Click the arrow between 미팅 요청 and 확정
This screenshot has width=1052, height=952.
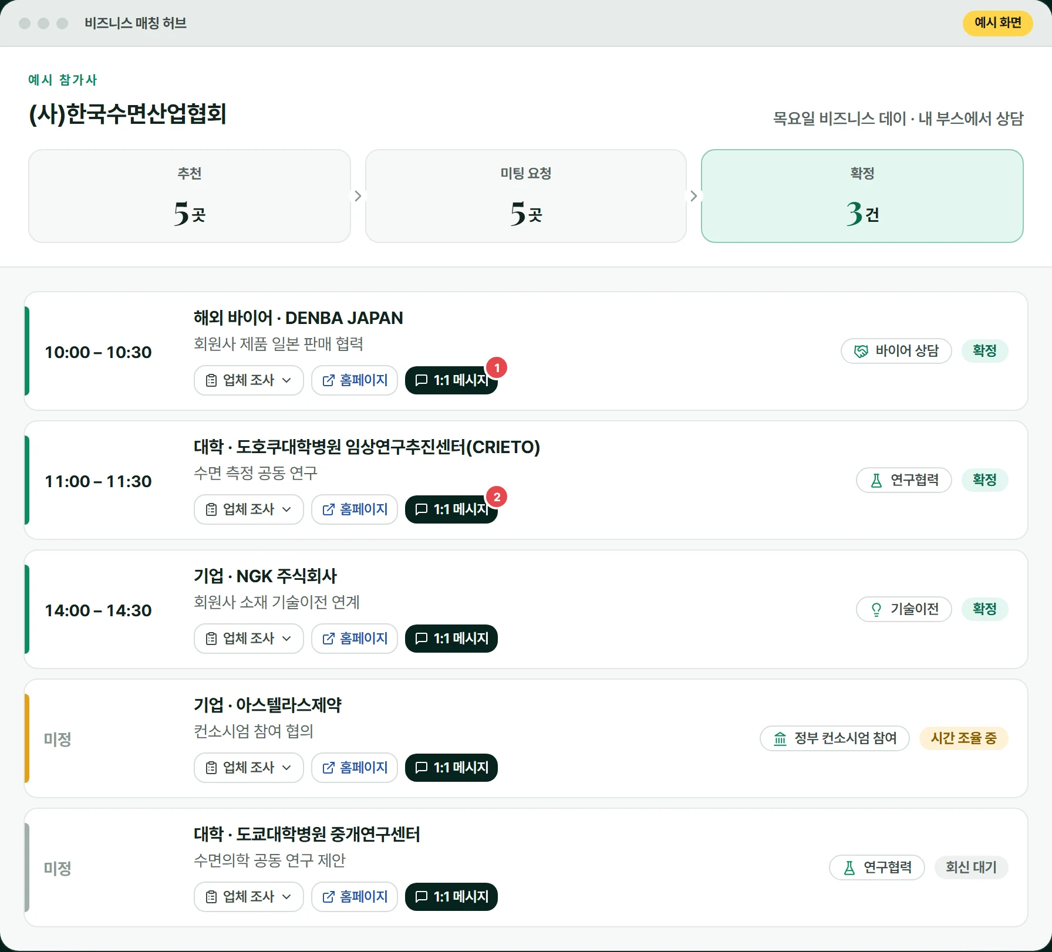pyautogui.click(x=694, y=196)
